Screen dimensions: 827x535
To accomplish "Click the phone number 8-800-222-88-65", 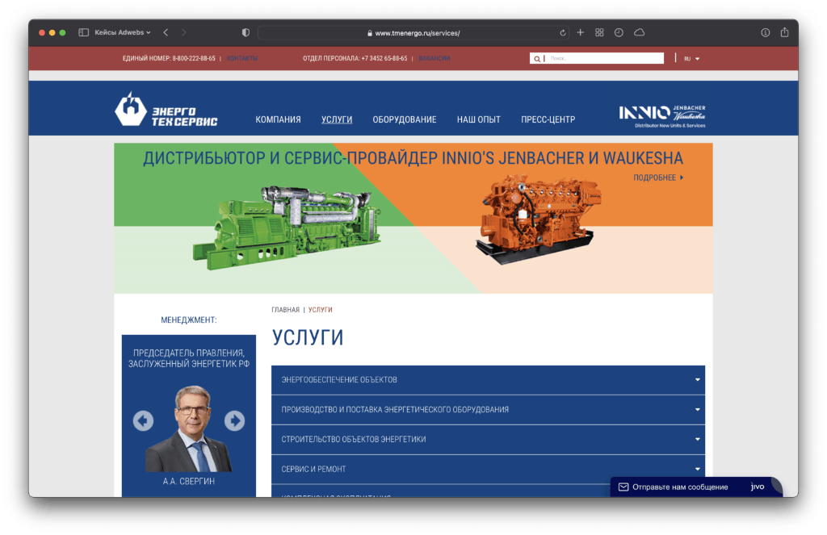I will (x=194, y=59).
